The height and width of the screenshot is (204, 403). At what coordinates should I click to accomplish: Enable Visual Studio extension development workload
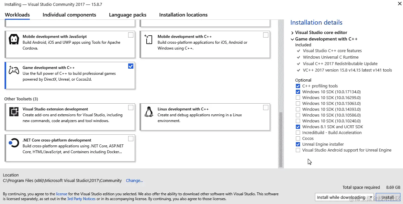tap(131, 108)
